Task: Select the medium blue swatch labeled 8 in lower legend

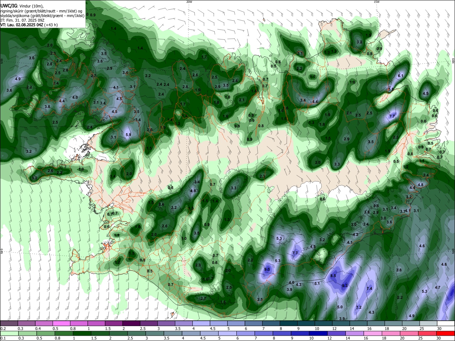Action: (282, 333)
